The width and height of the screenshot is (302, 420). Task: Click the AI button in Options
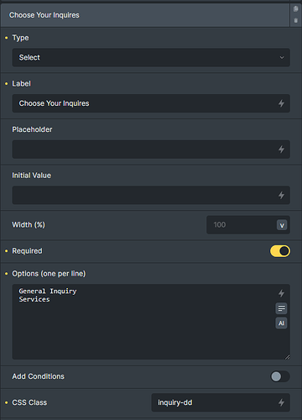281,323
